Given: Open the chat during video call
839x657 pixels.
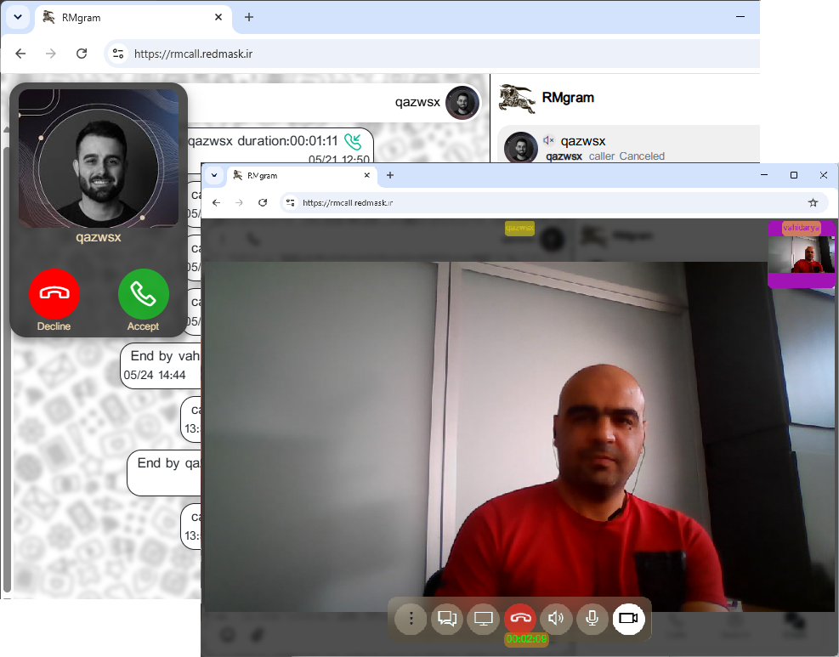Looking at the screenshot, I should coord(447,619).
